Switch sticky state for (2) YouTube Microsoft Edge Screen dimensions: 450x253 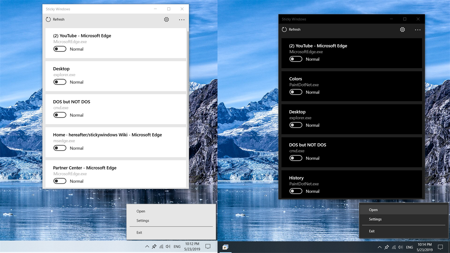pyautogui.click(x=60, y=49)
